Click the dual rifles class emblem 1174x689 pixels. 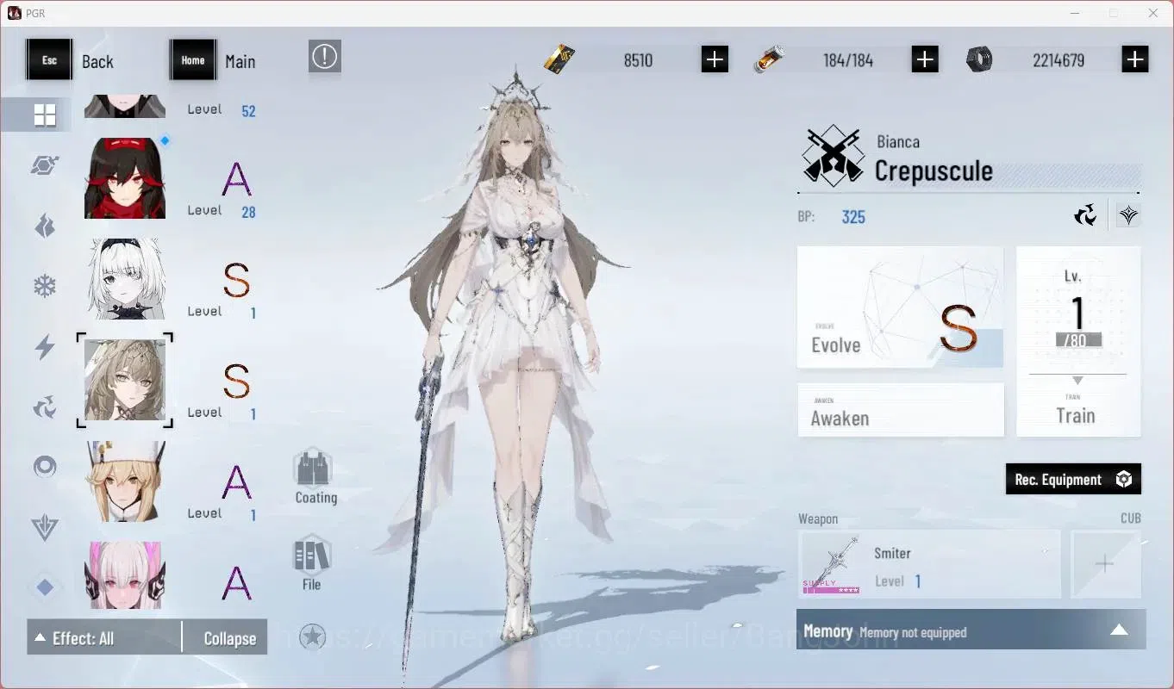point(833,156)
